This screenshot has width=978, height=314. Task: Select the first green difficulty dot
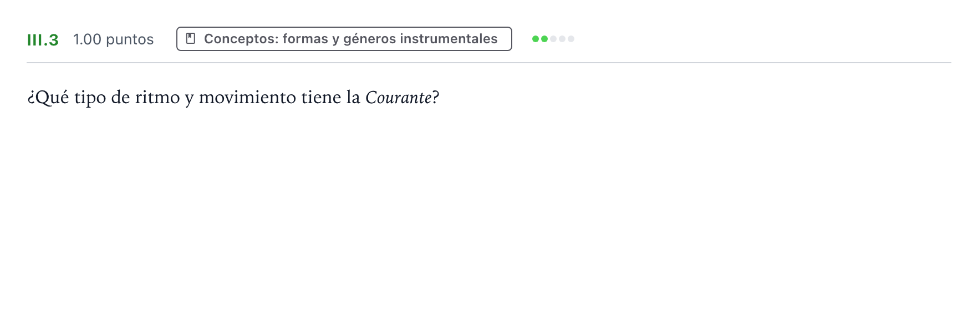click(536, 39)
